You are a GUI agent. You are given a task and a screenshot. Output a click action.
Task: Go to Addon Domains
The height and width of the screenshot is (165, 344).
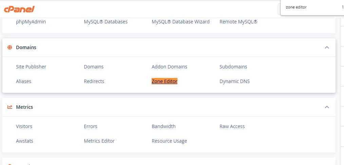pyautogui.click(x=169, y=67)
